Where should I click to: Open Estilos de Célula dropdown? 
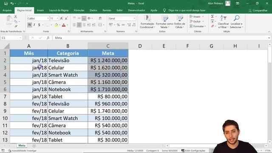(179, 22)
